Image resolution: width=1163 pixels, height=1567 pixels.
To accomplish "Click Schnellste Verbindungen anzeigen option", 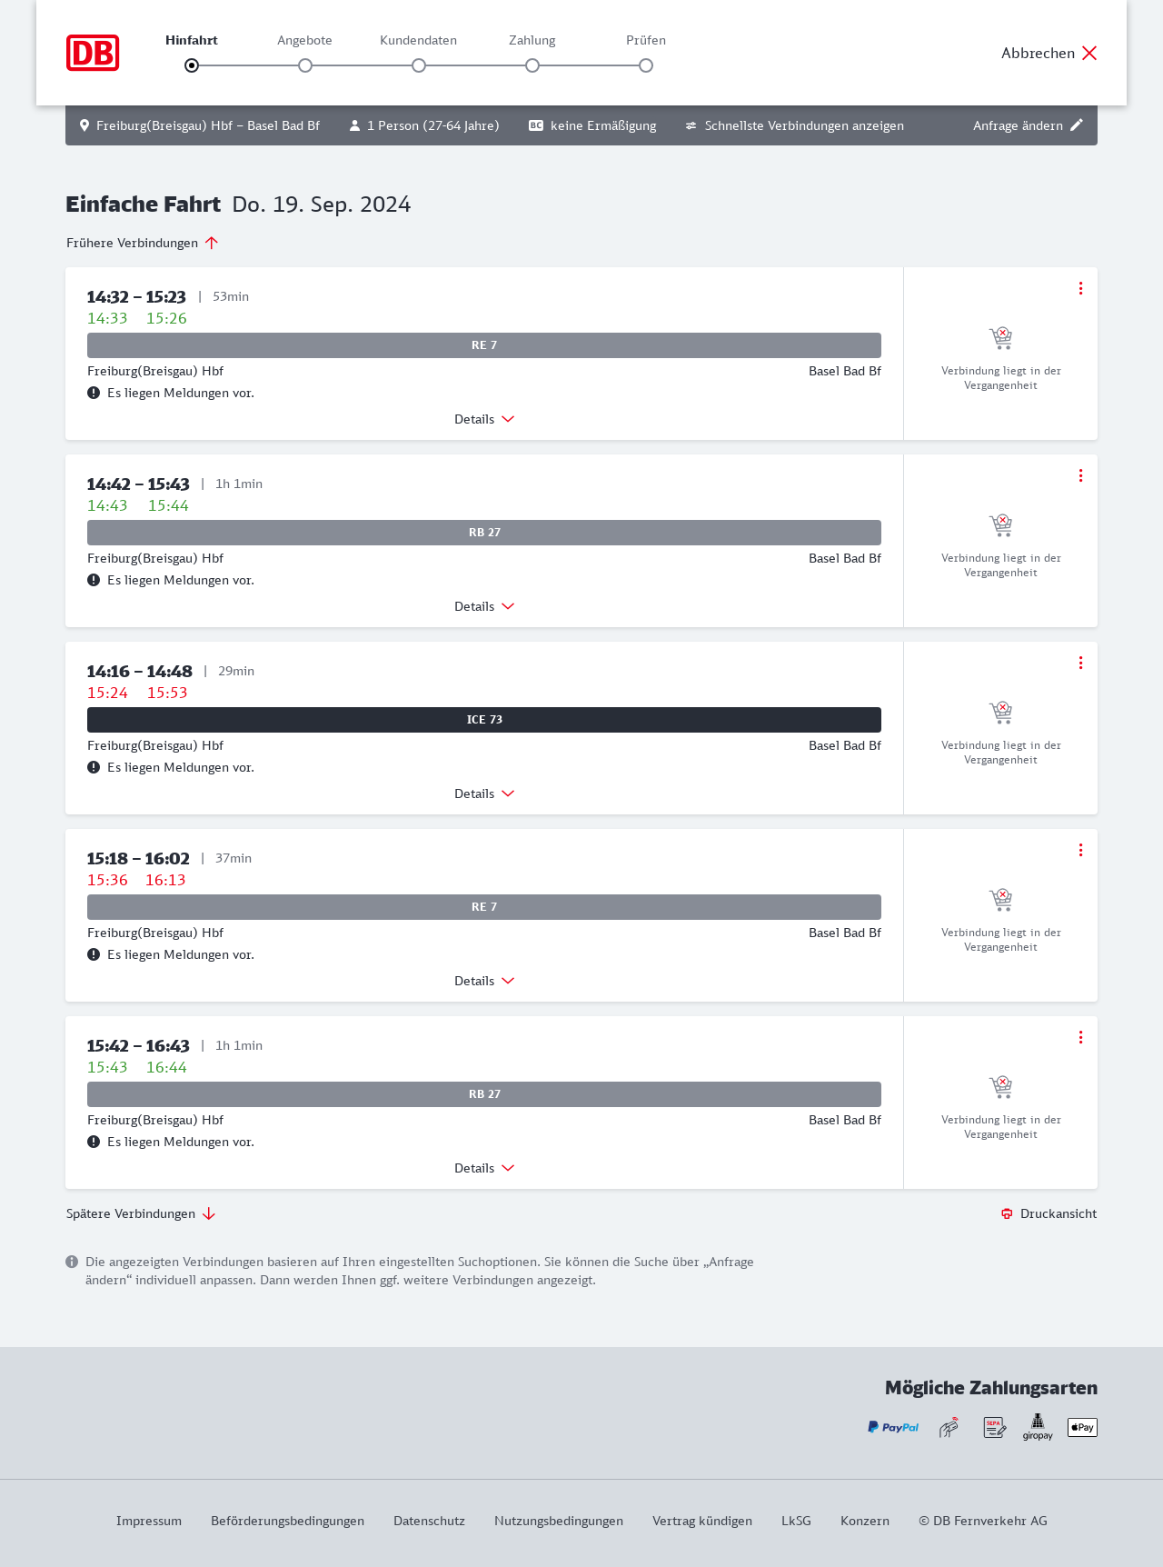I will coord(794,125).
